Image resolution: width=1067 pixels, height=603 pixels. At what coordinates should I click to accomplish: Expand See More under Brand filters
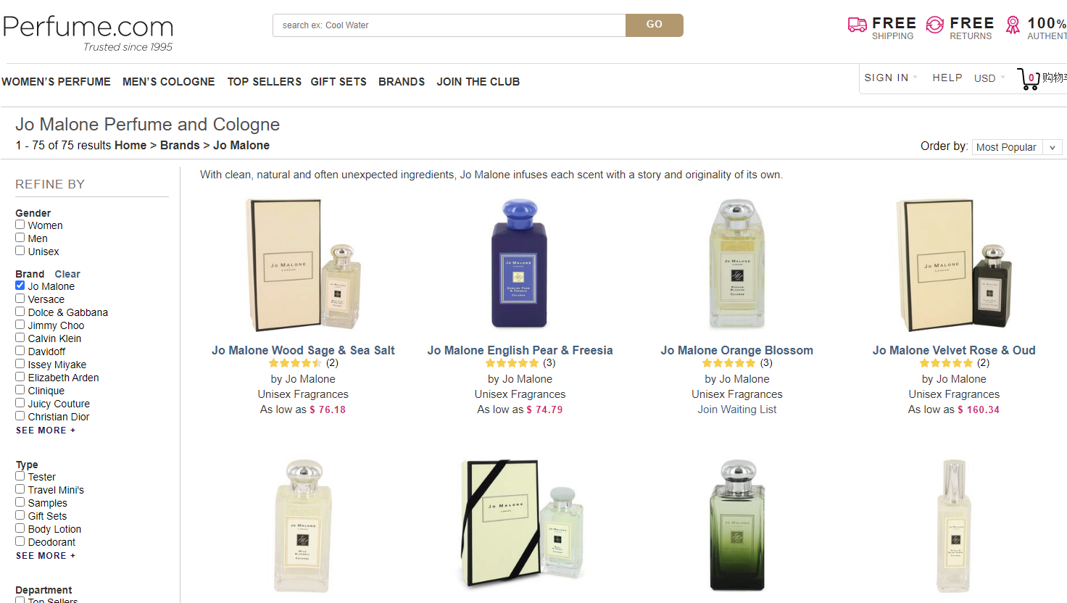(45, 431)
